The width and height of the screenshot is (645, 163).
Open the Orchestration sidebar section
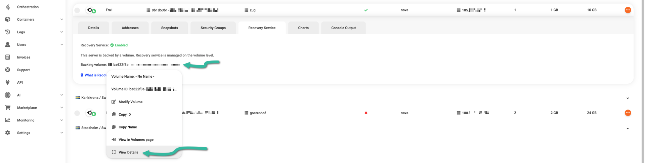tap(28, 7)
